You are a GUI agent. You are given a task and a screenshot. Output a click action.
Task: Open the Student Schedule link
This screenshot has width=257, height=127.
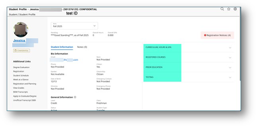point(21,76)
